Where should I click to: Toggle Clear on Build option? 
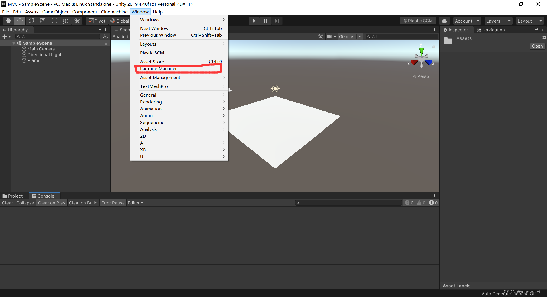83,203
